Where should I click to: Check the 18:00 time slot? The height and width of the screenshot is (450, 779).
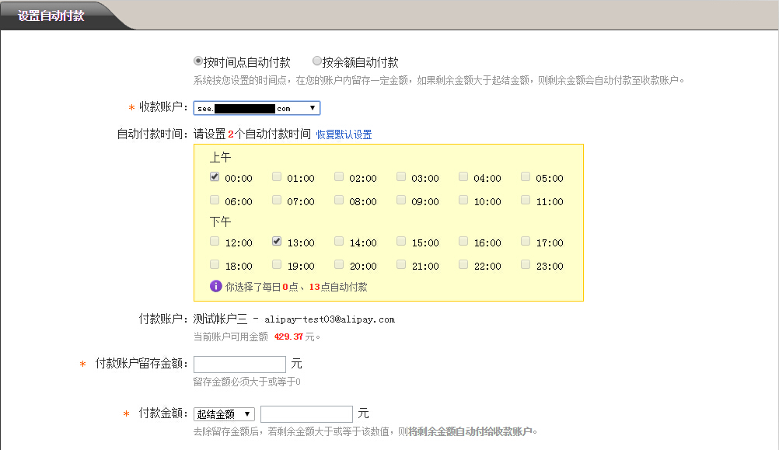click(215, 265)
